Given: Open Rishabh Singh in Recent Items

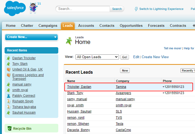Looking at the screenshot, I should 23,101.
